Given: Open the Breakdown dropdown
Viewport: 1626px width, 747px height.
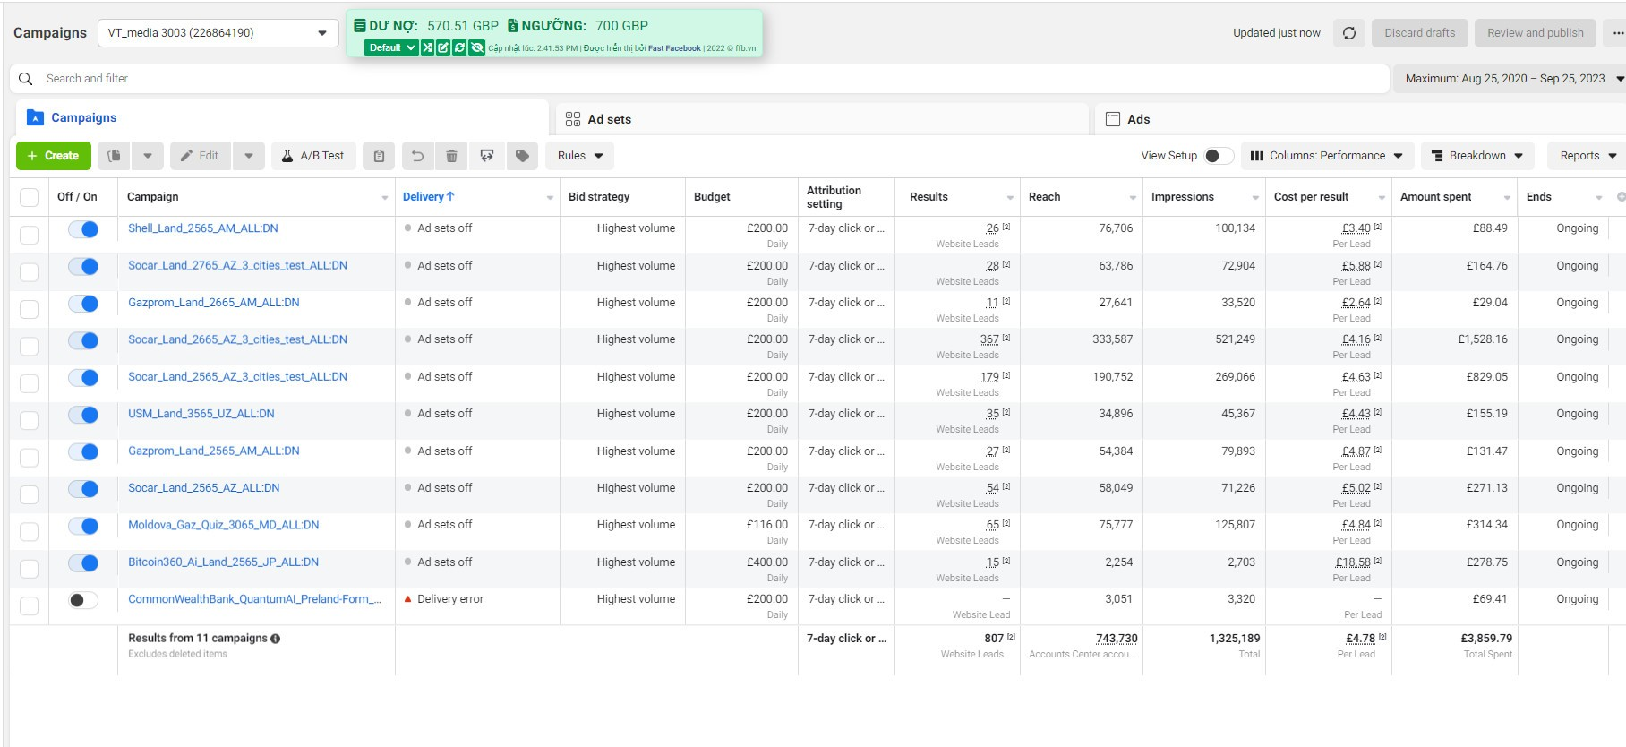Looking at the screenshot, I should point(1477,156).
